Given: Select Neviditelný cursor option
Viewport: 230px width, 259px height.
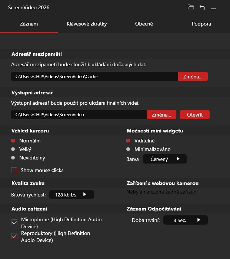Looking at the screenshot, I should pyautogui.click(x=28, y=158).
